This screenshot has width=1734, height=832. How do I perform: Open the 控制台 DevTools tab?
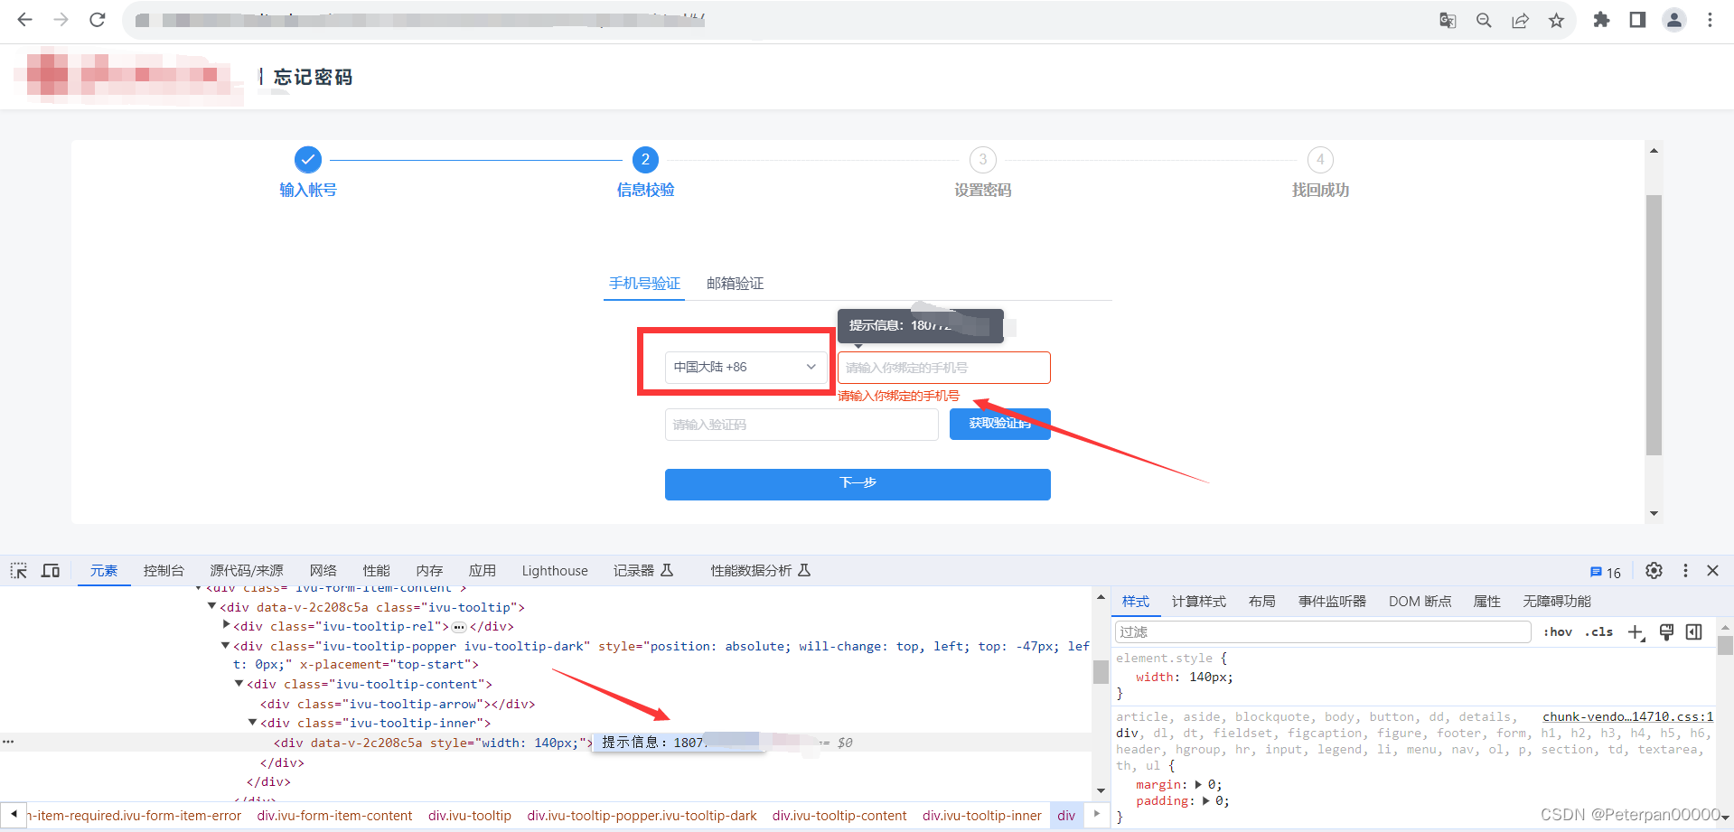[164, 571]
